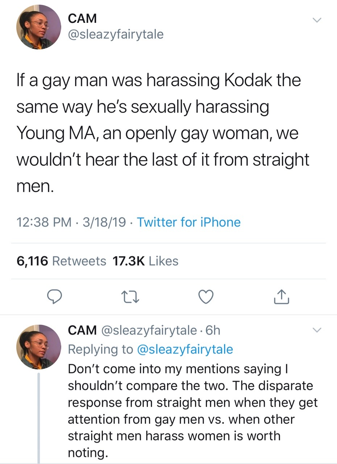Tap the 6h timestamp on the reply

coord(213,330)
